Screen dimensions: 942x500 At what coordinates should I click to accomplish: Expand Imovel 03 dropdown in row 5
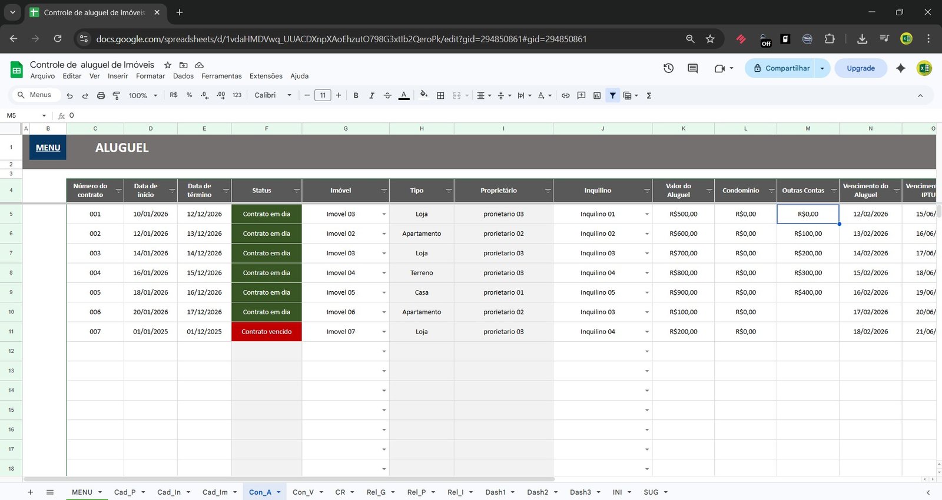384,214
